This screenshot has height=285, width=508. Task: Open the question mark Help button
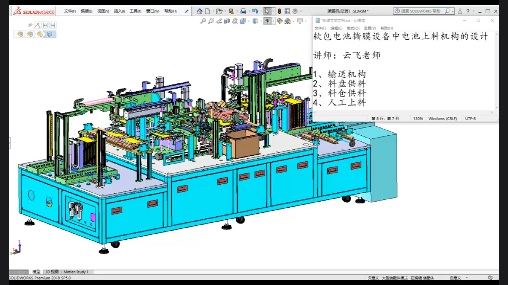coord(468,11)
